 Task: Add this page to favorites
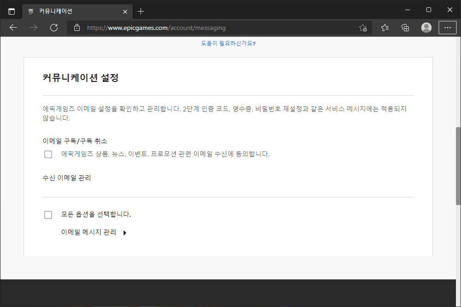(x=363, y=28)
